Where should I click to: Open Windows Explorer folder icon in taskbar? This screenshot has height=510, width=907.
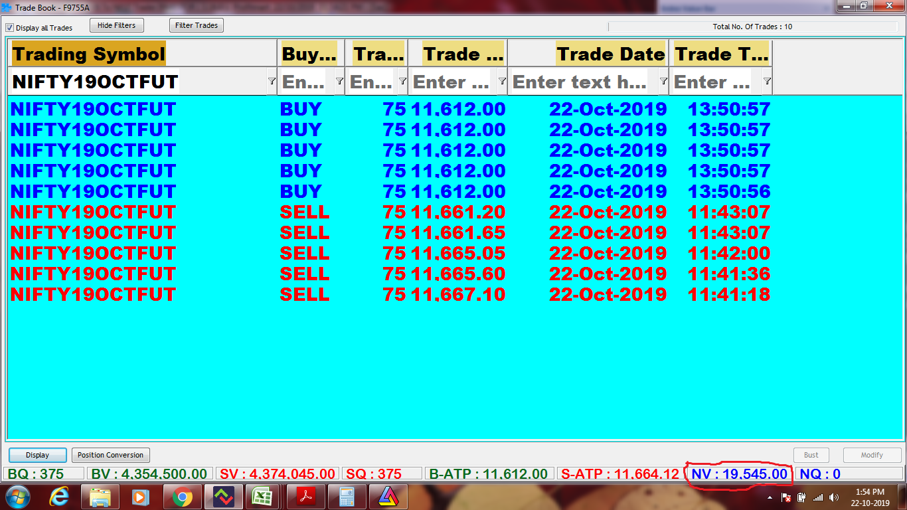(100, 497)
